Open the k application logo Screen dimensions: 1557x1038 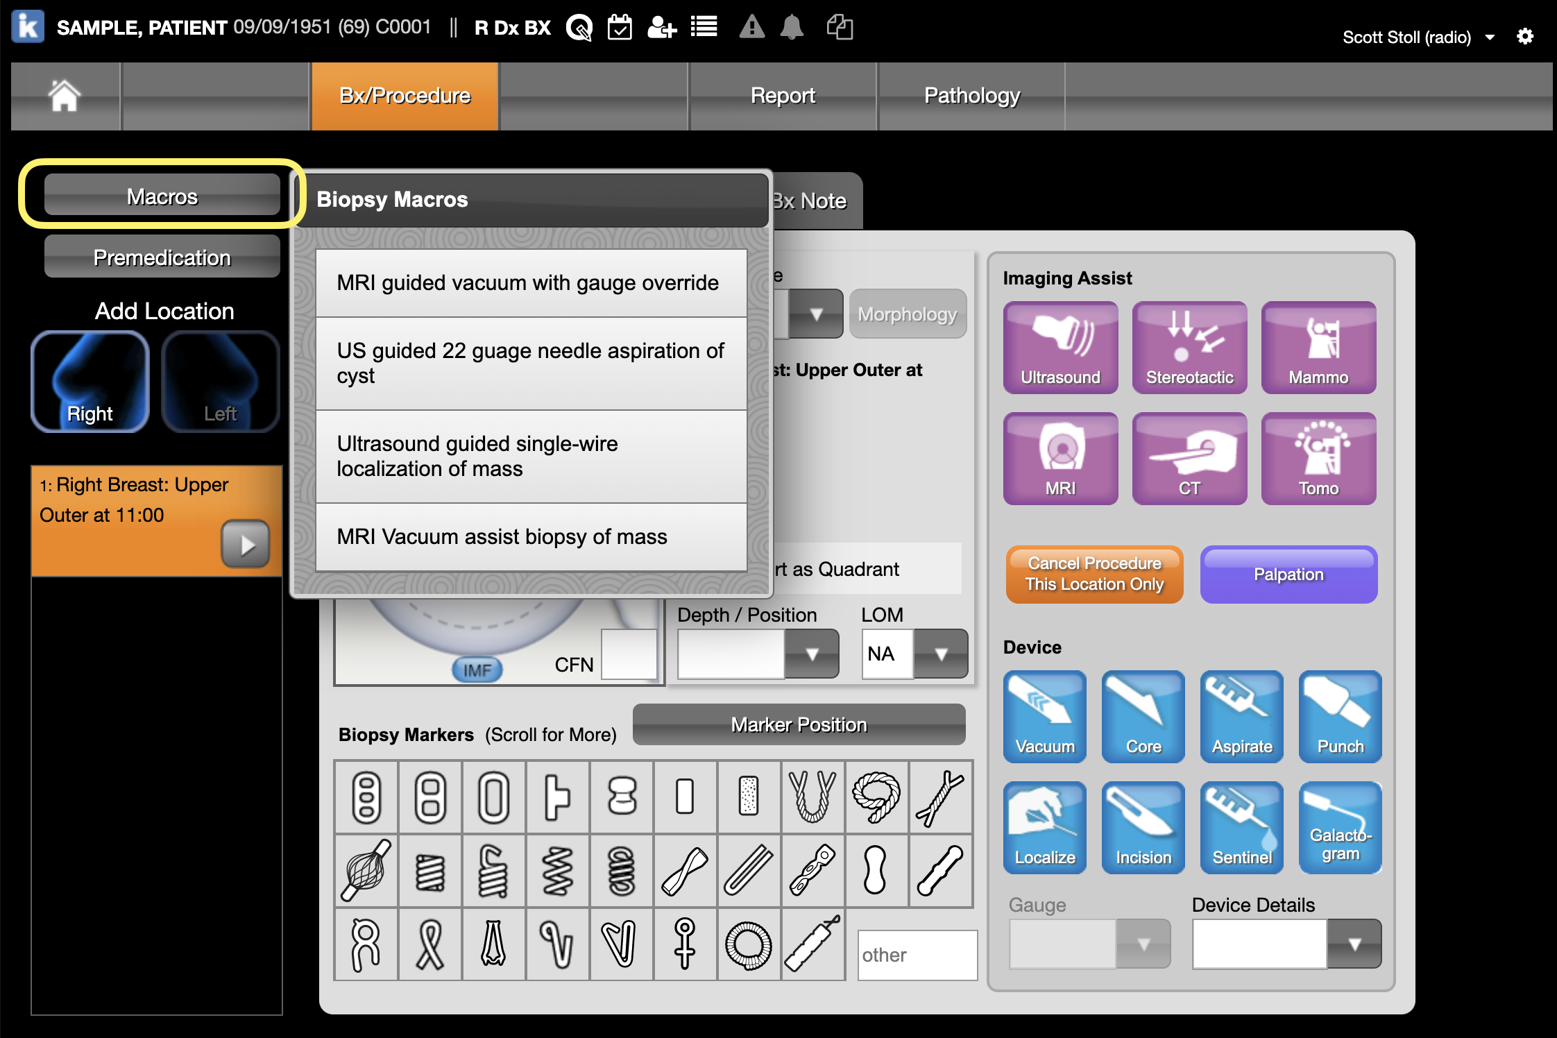(28, 27)
